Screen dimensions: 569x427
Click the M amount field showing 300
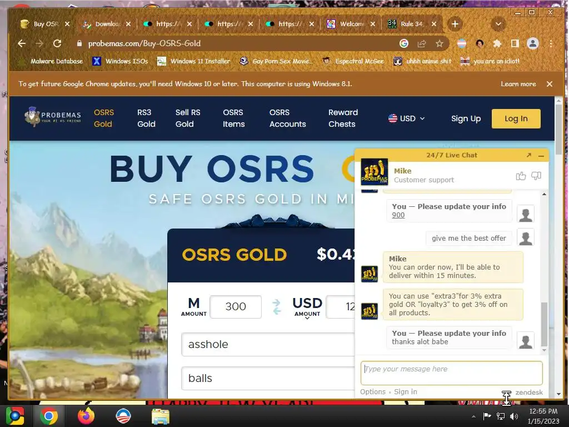click(236, 307)
